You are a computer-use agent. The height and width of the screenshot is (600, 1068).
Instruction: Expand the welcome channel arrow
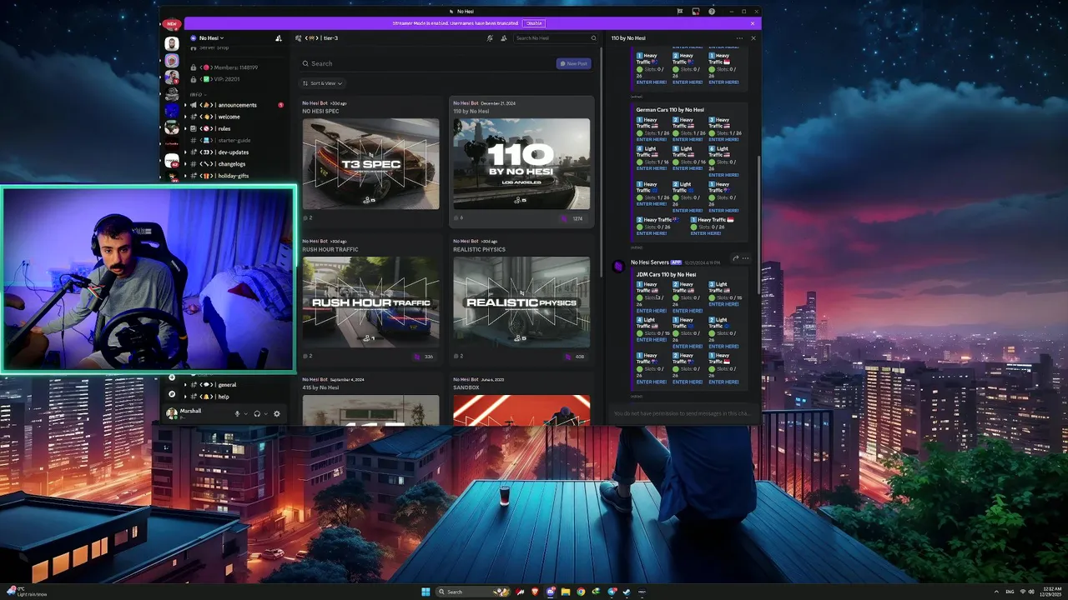point(186,117)
